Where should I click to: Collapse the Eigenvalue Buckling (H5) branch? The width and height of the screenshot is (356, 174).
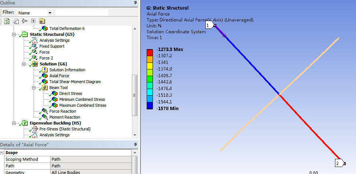(x=14, y=123)
